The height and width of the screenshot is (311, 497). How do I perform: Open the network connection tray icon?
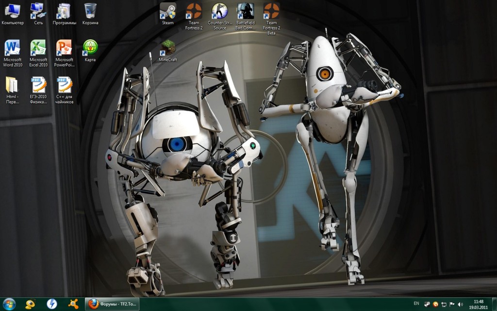444,304
